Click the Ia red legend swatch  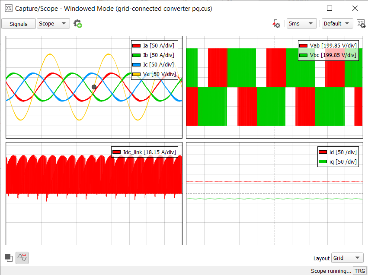point(137,45)
